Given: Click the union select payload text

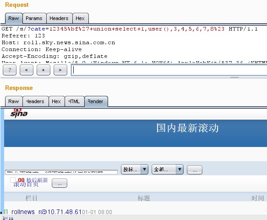Looking at the screenshot, I should pos(137,29).
